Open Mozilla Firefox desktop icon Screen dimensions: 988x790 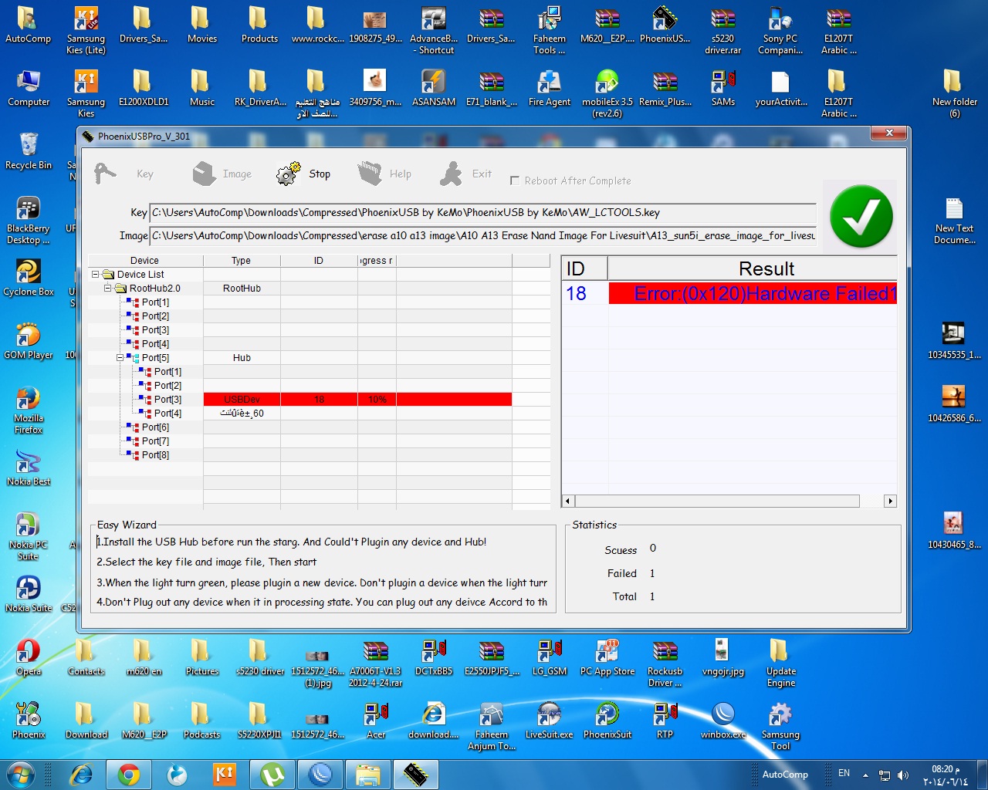pyautogui.click(x=29, y=410)
